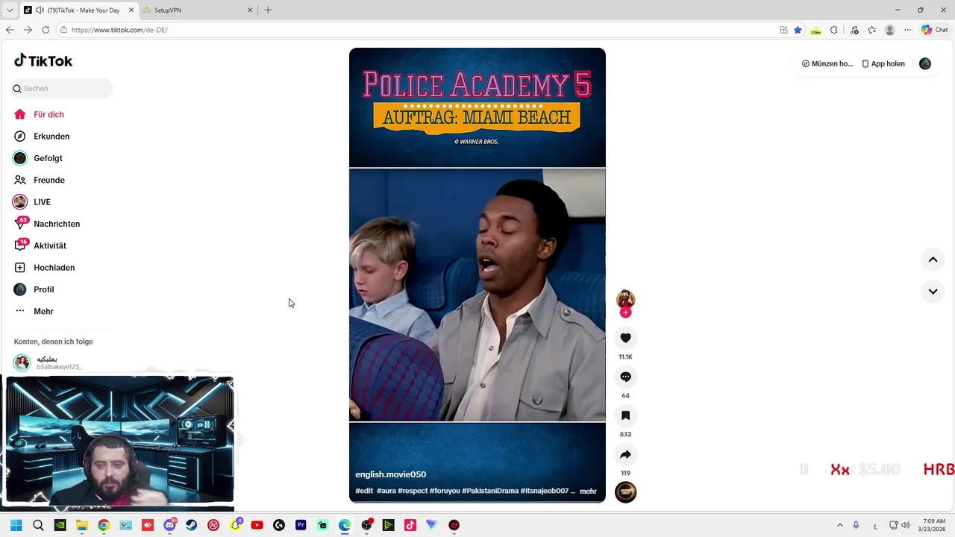
Task: Click App holen button
Action: [x=883, y=63]
